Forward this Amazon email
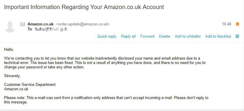 click(x=147, y=37)
